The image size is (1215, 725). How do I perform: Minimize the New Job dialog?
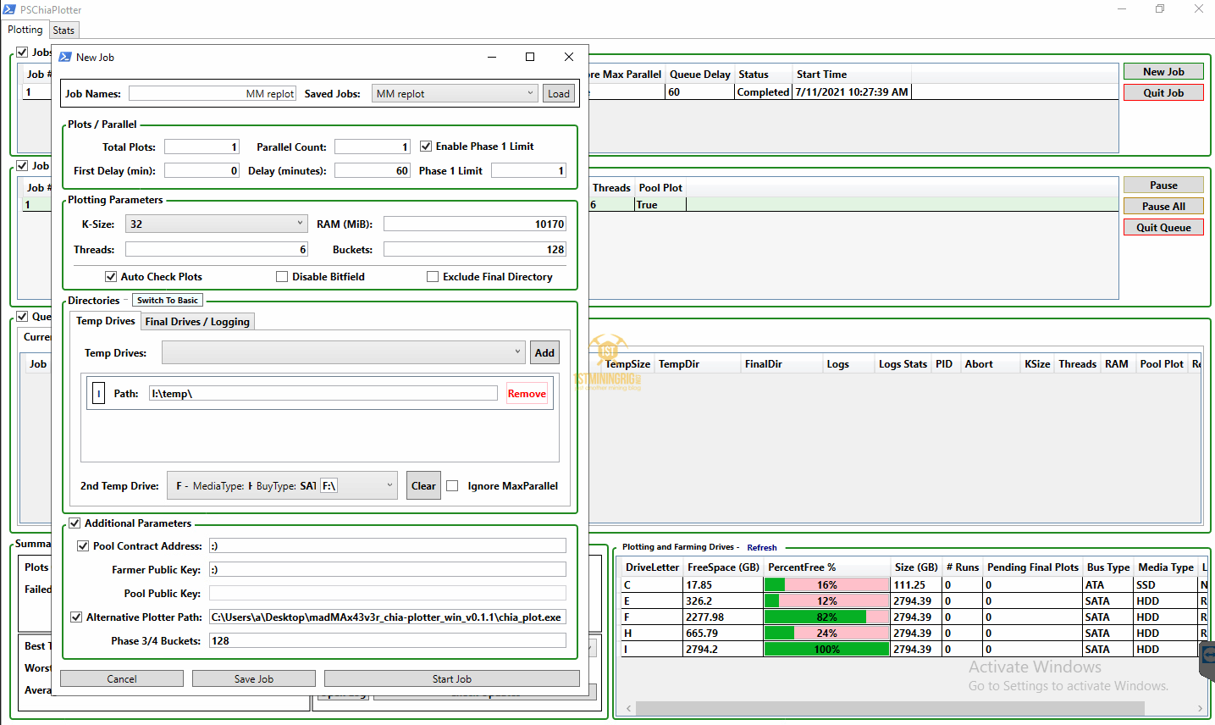(492, 57)
